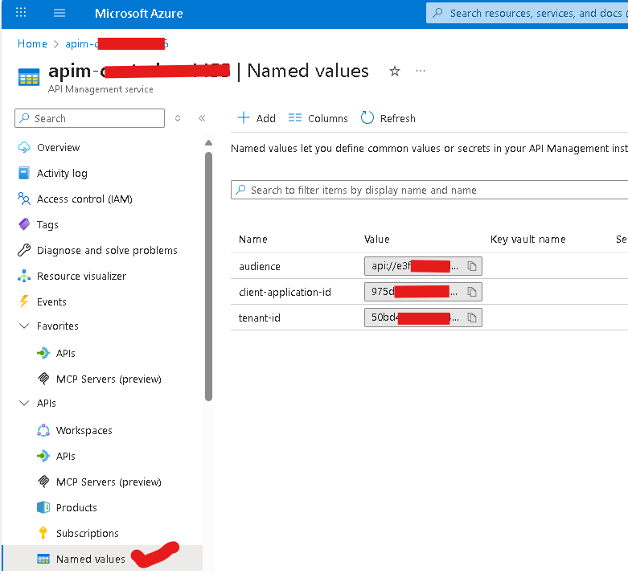
Task: Sort by the Value column header
Action: (x=376, y=239)
